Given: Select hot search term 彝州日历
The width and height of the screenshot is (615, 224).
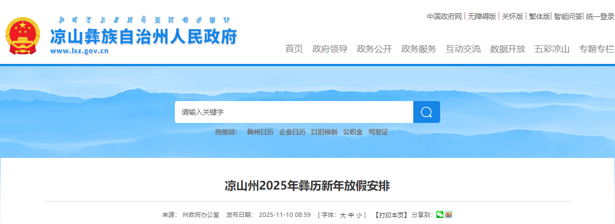Looking at the screenshot, I should point(260,132).
